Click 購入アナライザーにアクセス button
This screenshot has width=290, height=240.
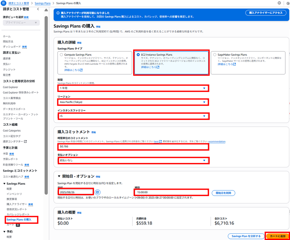point(266,13)
